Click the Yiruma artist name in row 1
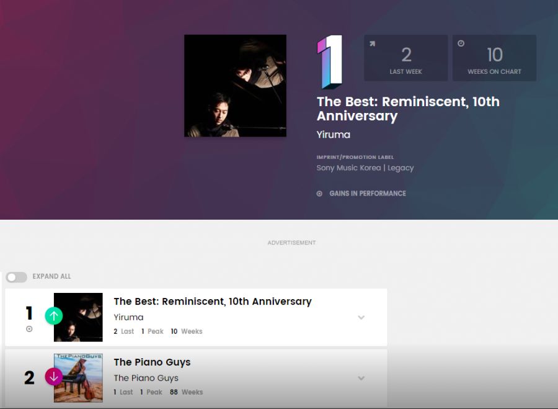558x409 pixels. click(x=128, y=317)
